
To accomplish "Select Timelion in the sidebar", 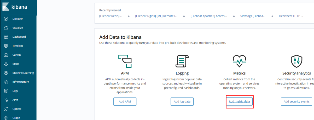I will tap(18, 46).
